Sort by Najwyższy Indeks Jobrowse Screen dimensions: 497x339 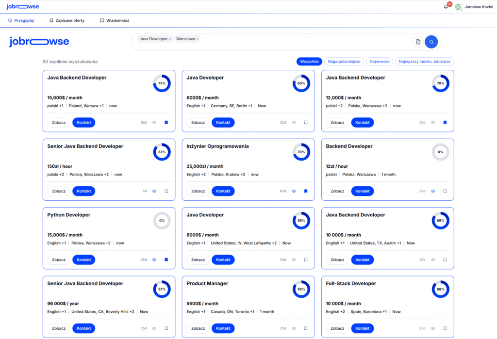pos(425,62)
